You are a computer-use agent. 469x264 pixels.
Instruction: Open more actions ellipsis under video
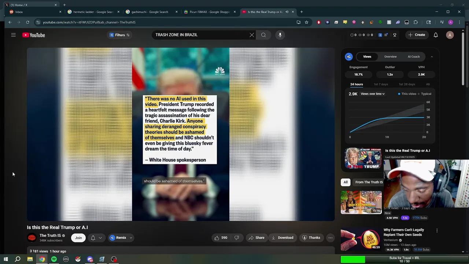(x=330, y=238)
